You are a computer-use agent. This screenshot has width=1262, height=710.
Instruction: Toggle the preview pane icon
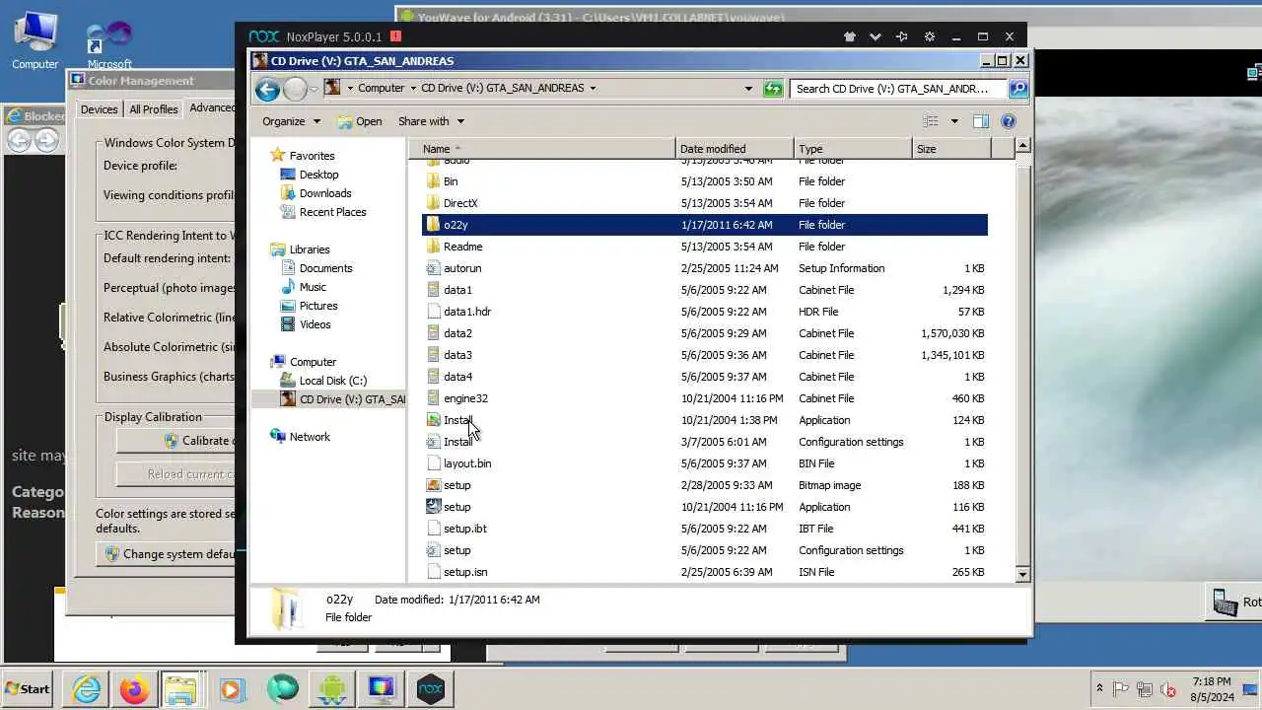coord(981,121)
